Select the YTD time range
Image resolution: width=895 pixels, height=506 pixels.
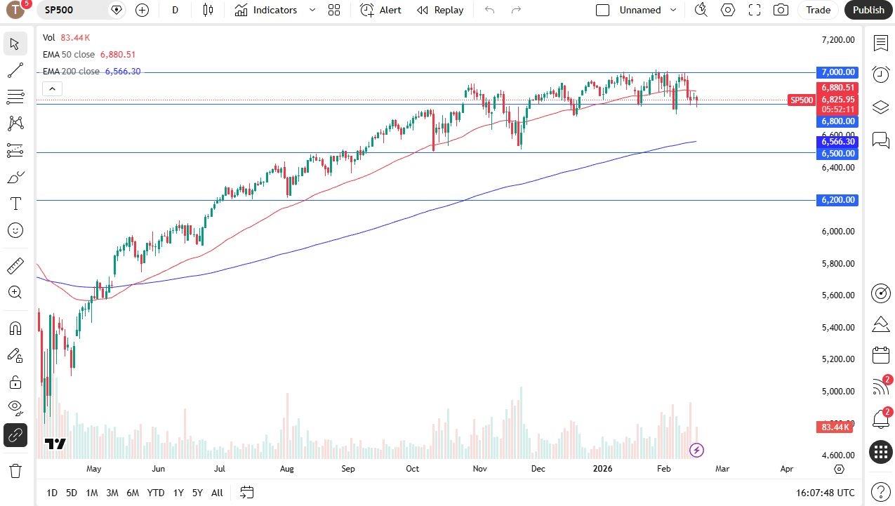(x=156, y=493)
